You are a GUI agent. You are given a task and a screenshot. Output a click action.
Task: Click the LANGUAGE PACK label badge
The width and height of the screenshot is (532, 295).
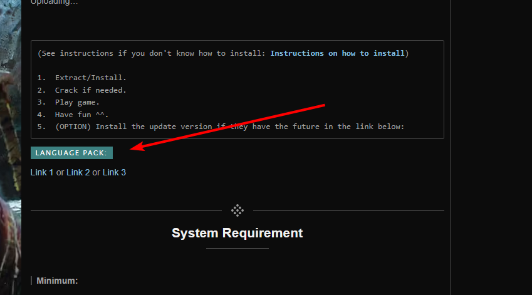click(71, 153)
